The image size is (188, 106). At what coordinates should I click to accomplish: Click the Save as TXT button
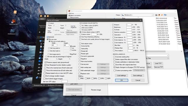[159, 67]
